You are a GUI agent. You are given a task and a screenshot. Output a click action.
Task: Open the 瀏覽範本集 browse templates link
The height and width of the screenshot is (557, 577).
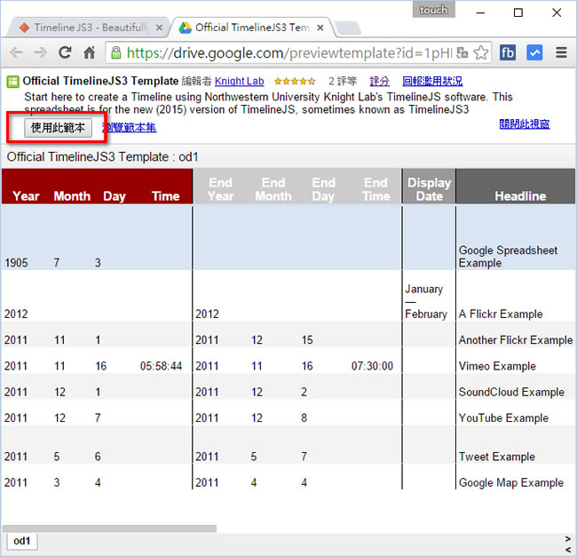pyautogui.click(x=130, y=128)
